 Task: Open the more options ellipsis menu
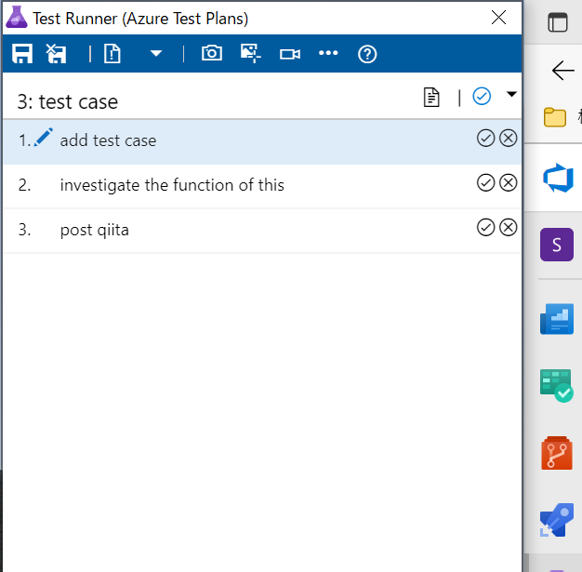point(328,54)
